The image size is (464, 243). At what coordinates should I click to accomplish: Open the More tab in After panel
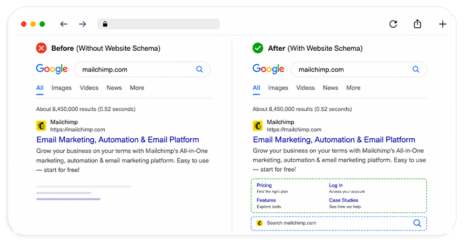click(353, 88)
